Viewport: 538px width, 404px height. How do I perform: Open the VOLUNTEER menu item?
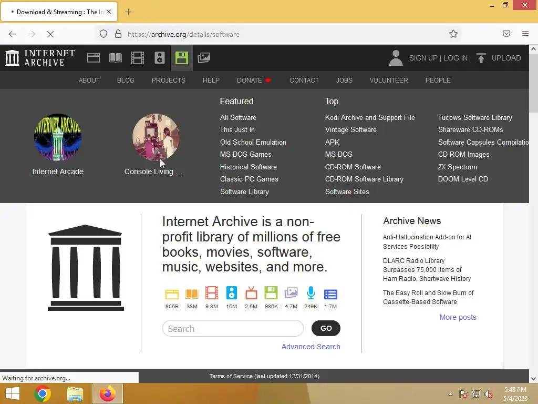389,80
